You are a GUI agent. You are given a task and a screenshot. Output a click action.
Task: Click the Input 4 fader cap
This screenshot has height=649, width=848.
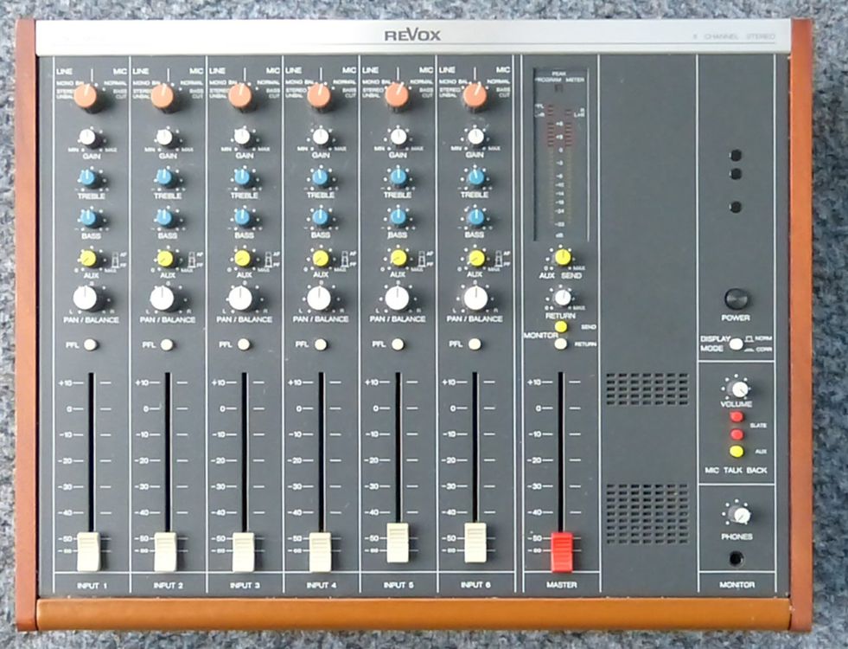(320, 551)
